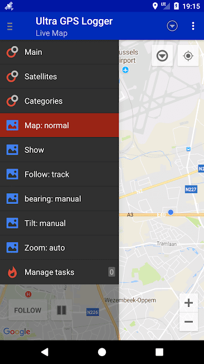204x364 pixels.
Task: Open the Show map options
Action: click(x=60, y=150)
